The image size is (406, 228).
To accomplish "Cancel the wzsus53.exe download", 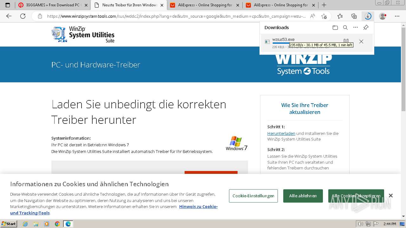I will point(361,41).
